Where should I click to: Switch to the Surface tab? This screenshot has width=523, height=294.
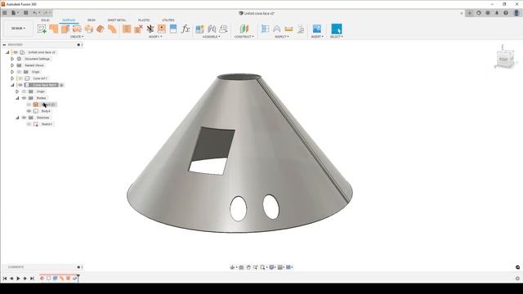pyautogui.click(x=69, y=20)
